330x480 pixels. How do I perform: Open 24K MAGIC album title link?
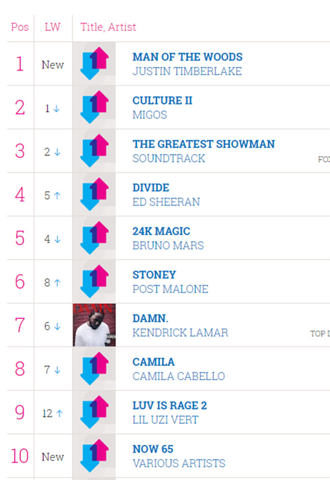click(161, 231)
